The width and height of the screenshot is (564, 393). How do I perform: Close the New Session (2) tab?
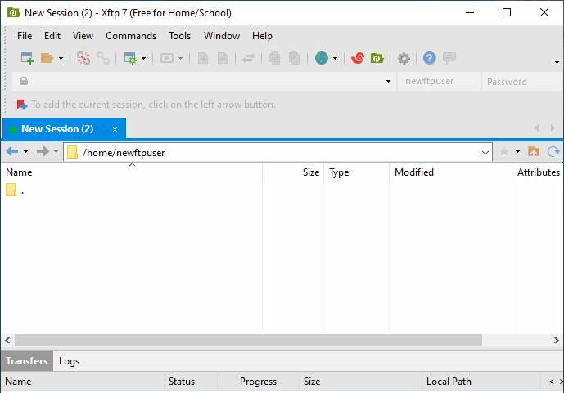115,130
